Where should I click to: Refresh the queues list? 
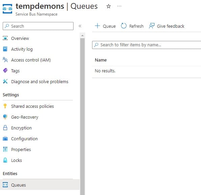pyautogui.click(x=132, y=26)
